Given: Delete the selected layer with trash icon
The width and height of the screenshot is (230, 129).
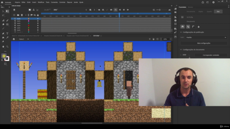Looking at the screenshot, I should [22, 15].
